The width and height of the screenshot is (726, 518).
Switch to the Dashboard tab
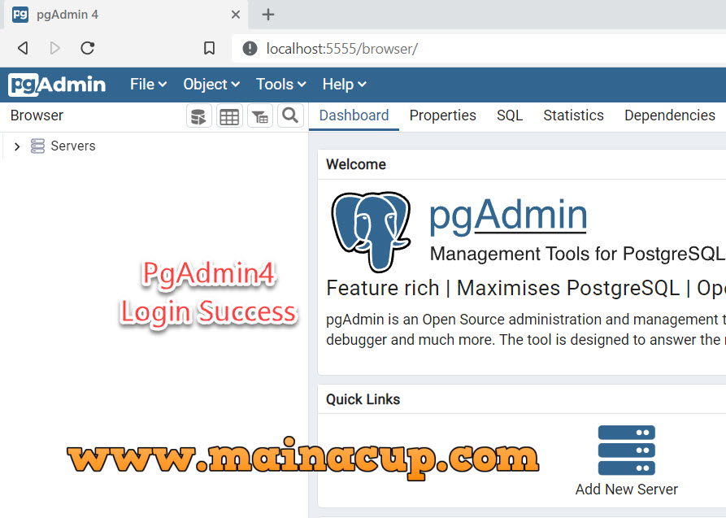[x=354, y=115]
